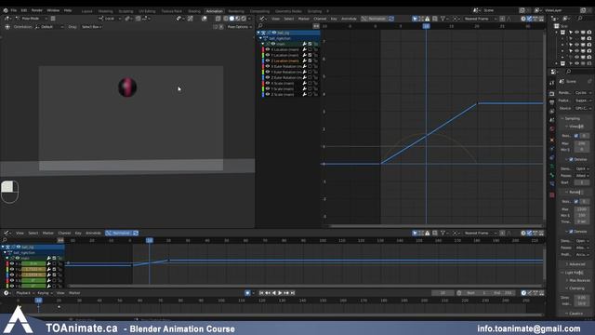This screenshot has height=335, width=595.
Task: Open Render Engine Cycles dropdown
Action: (583, 93)
